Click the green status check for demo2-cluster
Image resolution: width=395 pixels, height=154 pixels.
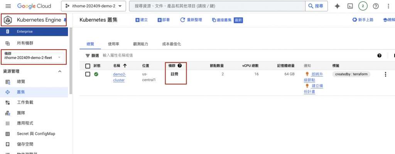coord(96,74)
